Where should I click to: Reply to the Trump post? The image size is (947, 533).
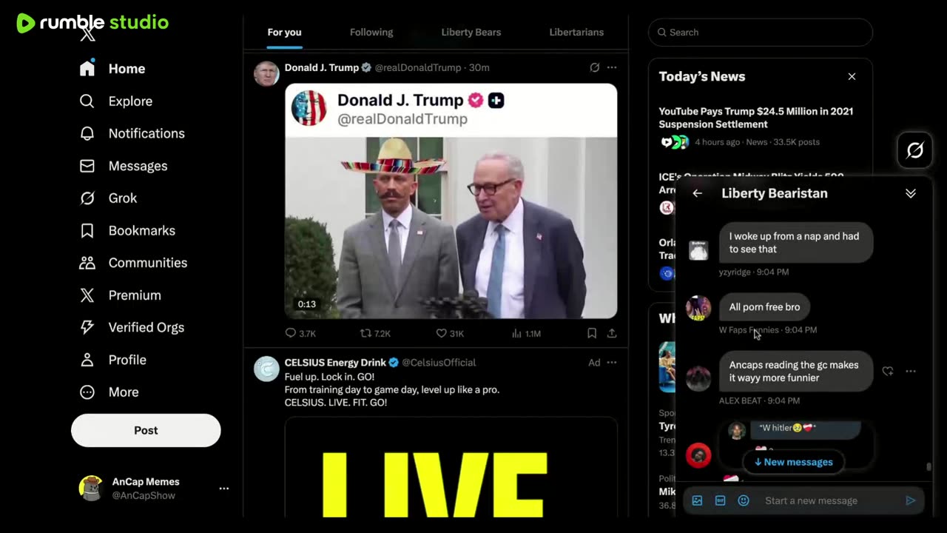[300, 334]
